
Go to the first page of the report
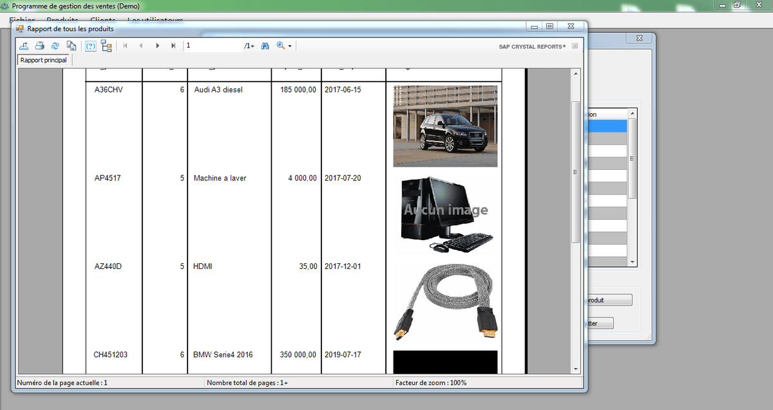coord(125,46)
